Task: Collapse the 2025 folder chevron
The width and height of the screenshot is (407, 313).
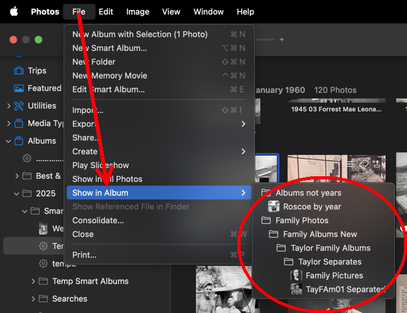Action: pyautogui.click(x=16, y=194)
